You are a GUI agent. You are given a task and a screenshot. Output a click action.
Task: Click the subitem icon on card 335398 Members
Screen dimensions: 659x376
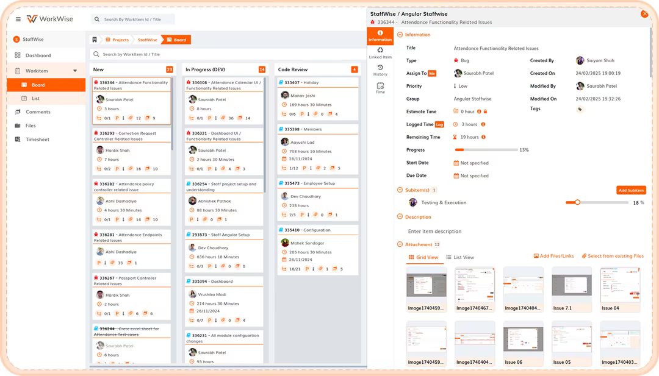(x=284, y=168)
